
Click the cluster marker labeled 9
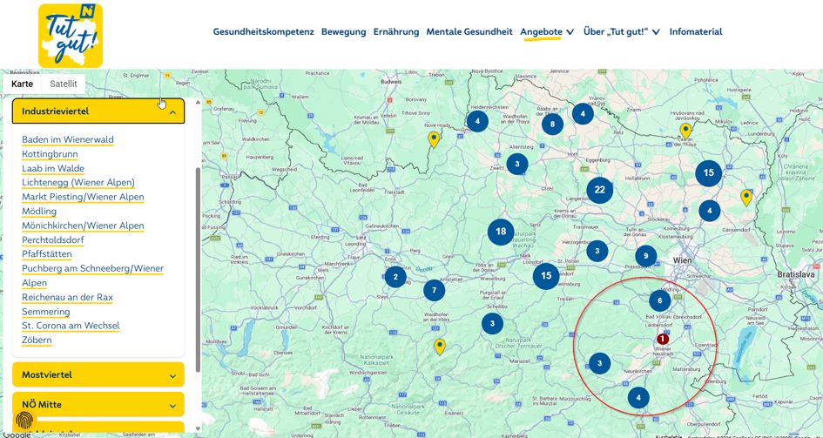[645, 256]
